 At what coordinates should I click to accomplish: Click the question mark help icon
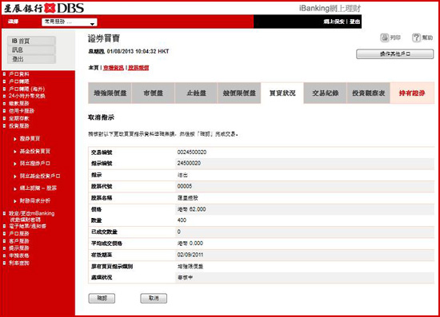[416, 38]
